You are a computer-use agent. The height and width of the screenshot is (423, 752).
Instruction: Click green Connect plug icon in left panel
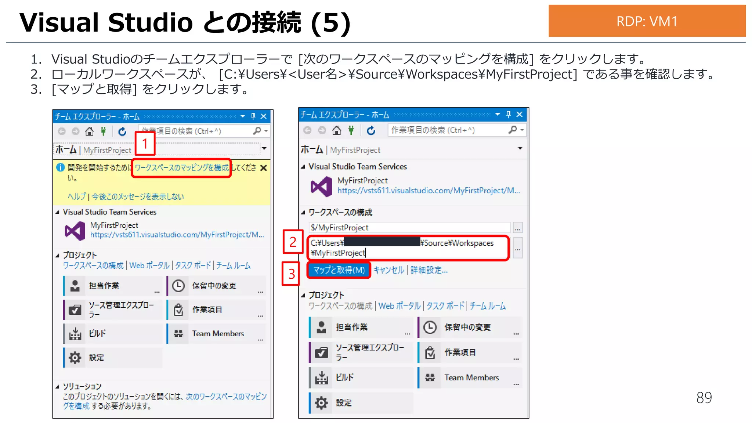[104, 131]
